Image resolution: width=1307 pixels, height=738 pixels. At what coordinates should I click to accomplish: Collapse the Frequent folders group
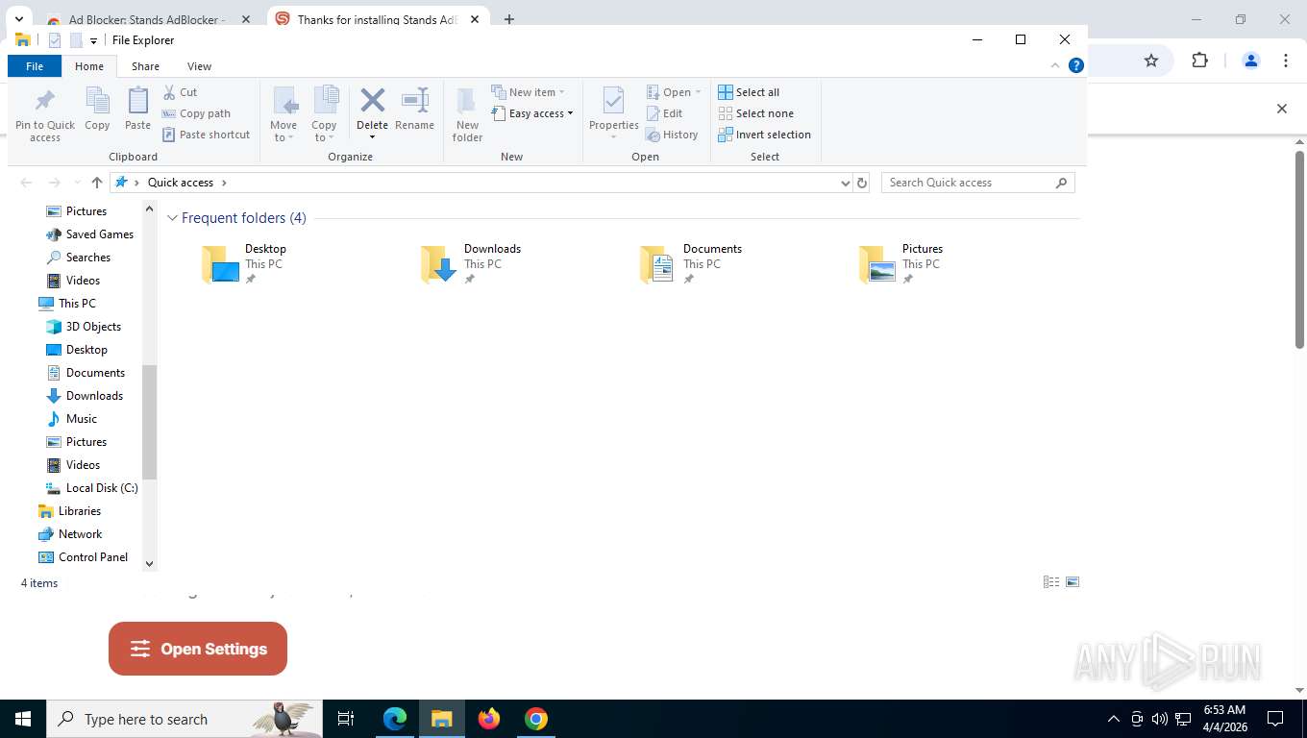click(173, 218)
